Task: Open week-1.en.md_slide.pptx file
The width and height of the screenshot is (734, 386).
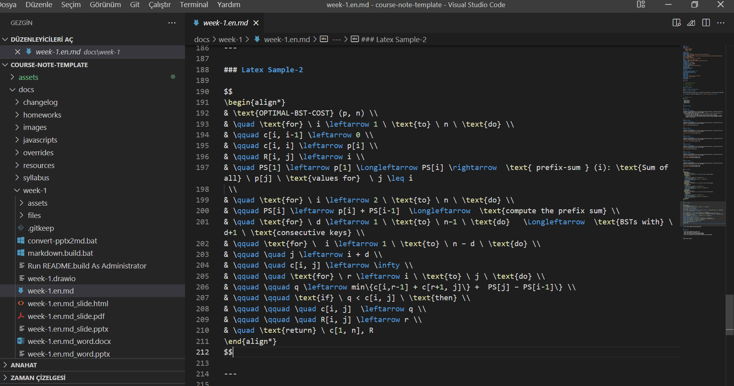Action: click(68, 329)
